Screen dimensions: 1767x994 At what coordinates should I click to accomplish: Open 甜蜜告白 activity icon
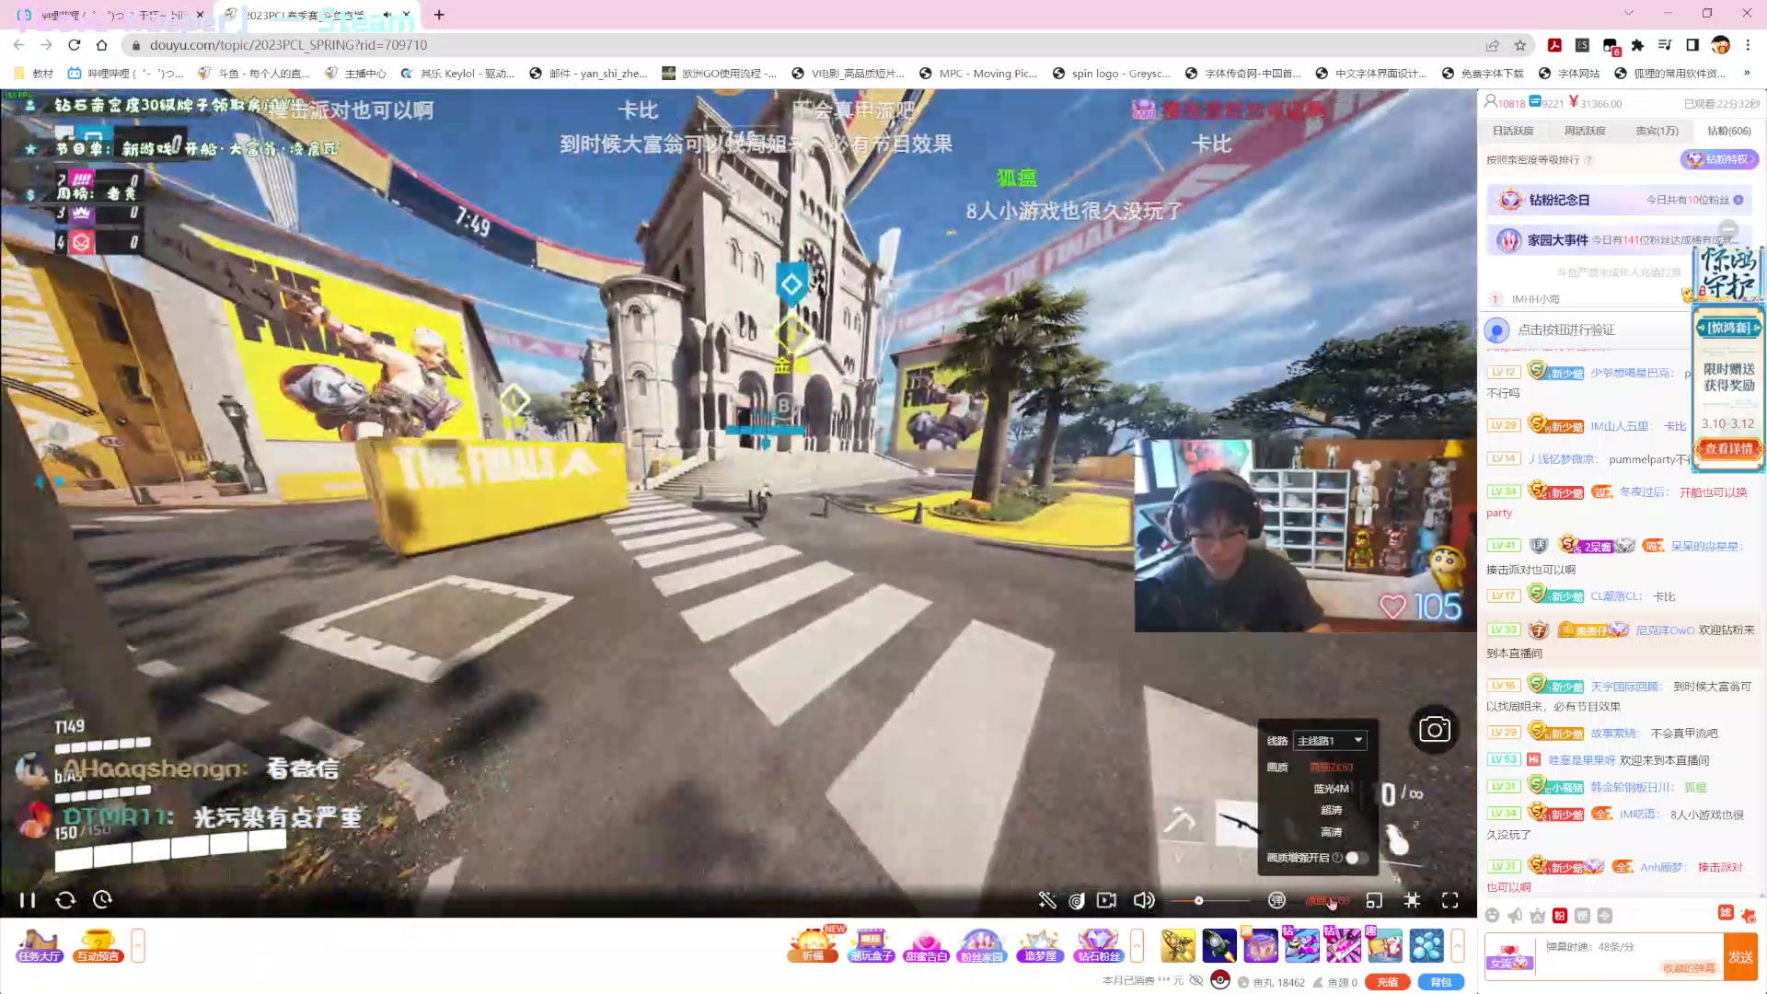926,945
